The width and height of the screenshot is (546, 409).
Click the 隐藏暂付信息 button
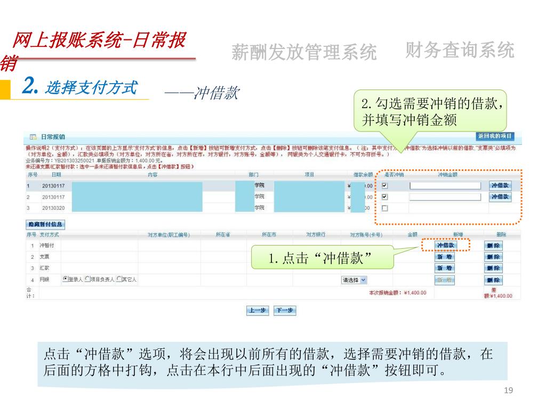pyautogui.click(x=45, y=224)
